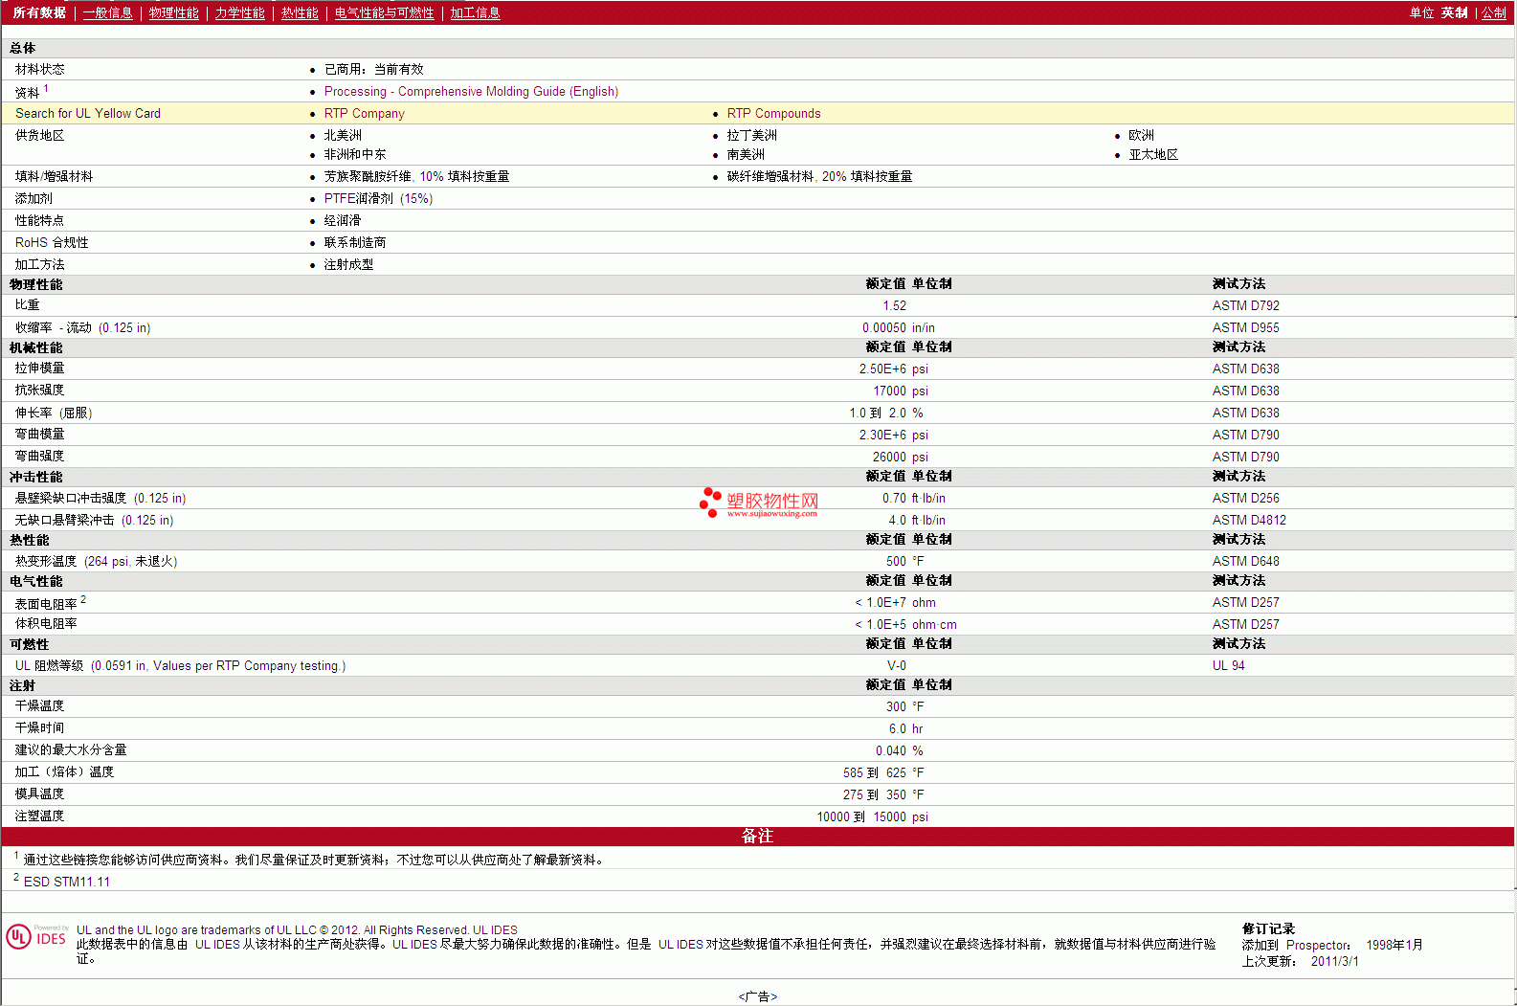Click the 悬壁梁缺口冲击强度 row label

coord(100,498)
